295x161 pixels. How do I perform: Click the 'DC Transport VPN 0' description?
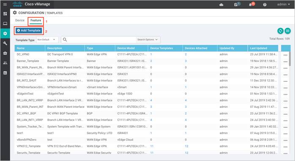[x=60, y=54]
